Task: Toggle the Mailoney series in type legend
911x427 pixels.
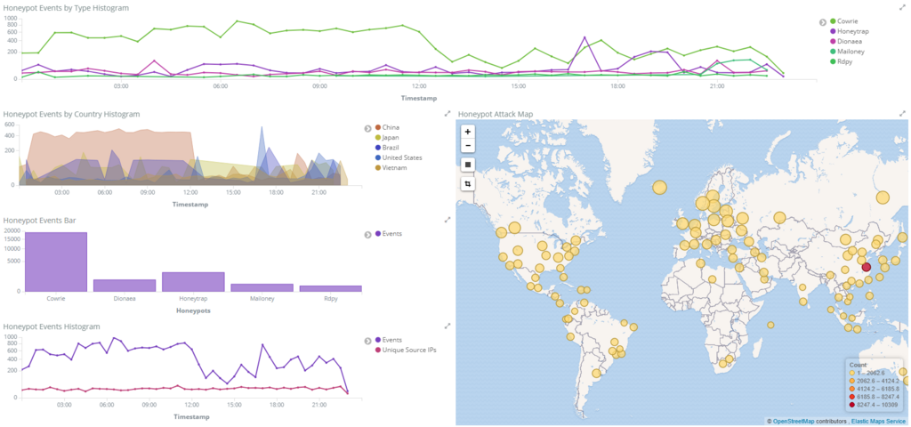Action: [847, 51]
